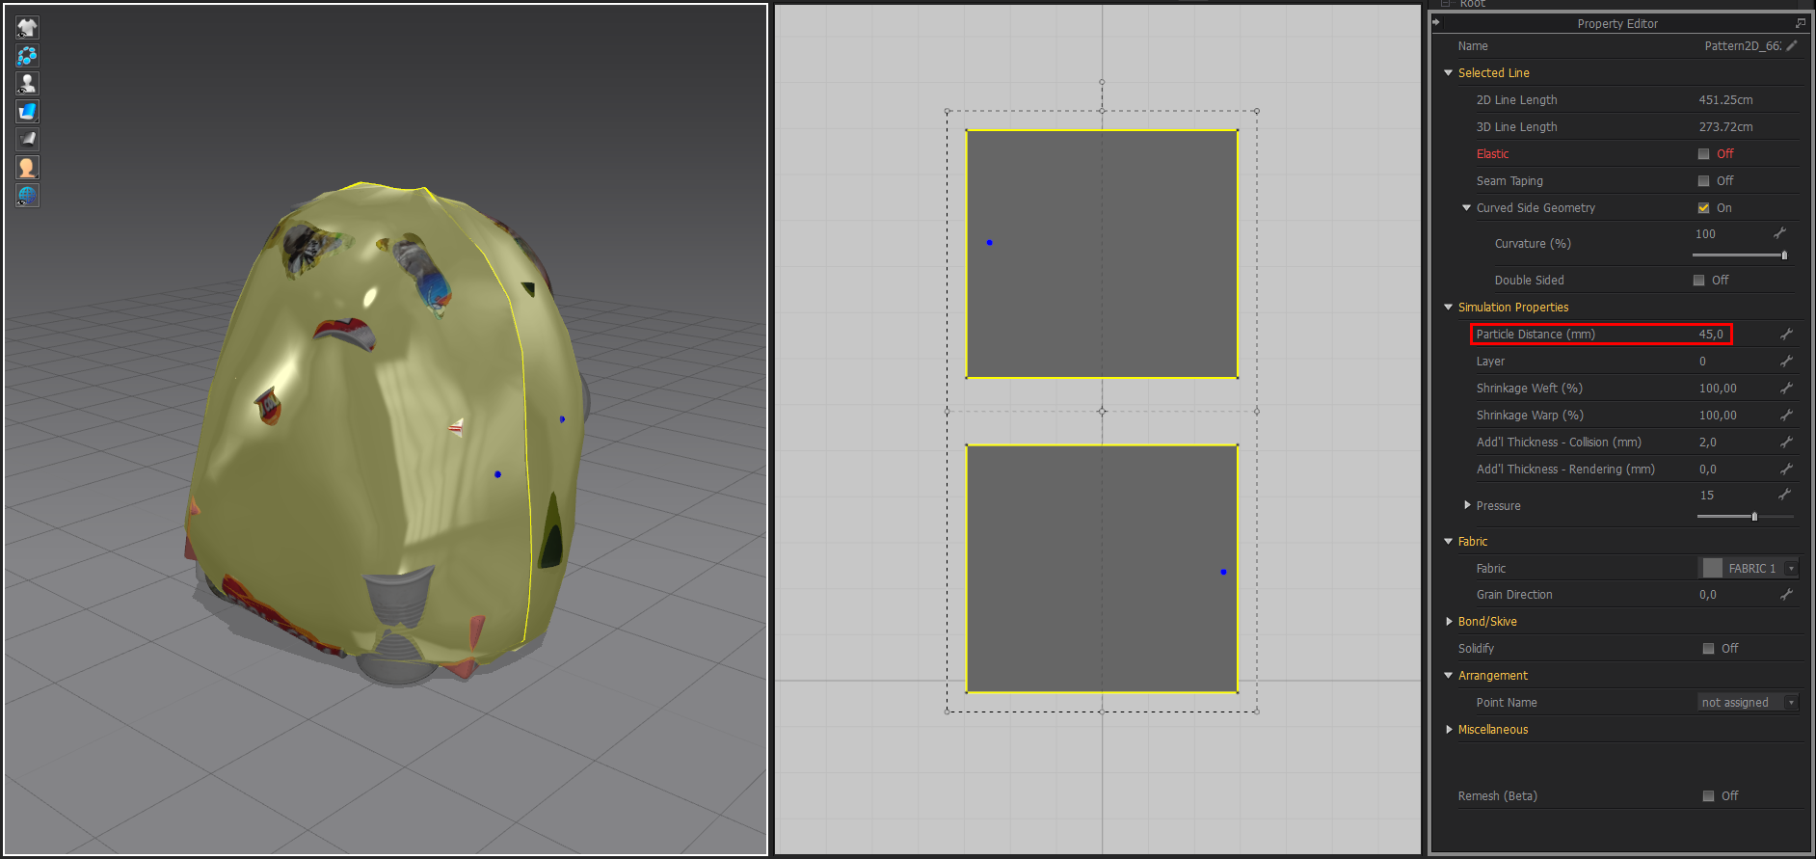
Task: Uncheck Curved Side Geometry checkbox
Action: pos(1704,208)
